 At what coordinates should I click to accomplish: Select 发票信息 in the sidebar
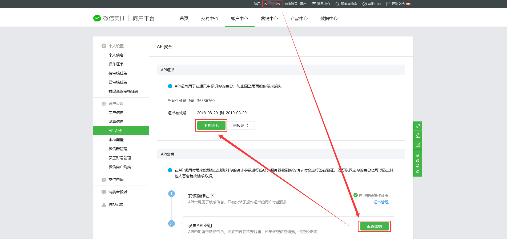click(x=116, y=122)
